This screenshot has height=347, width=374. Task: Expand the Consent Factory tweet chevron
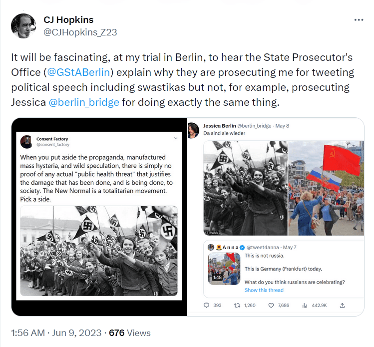175,138
